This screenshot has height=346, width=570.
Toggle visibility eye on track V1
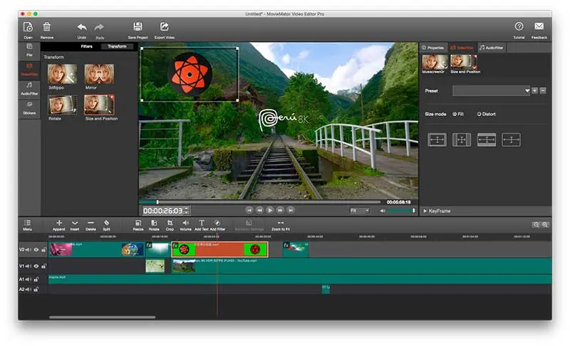[x=36, y=266]
